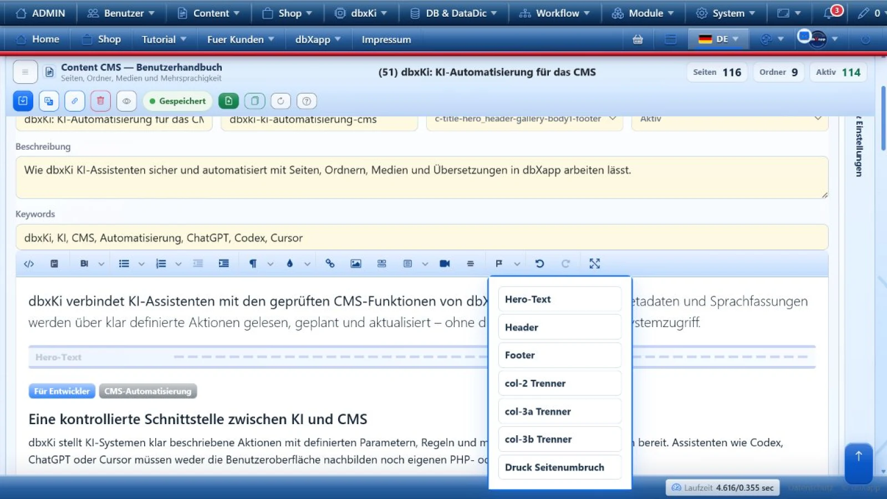This screenshot has height=499, width=887.
Task: Insert a numbered list
Action: pos(161,264)
